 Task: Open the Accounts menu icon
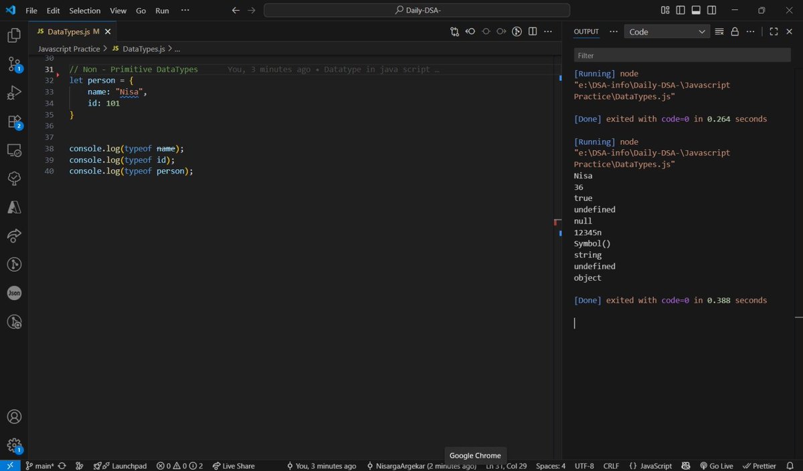14,417
